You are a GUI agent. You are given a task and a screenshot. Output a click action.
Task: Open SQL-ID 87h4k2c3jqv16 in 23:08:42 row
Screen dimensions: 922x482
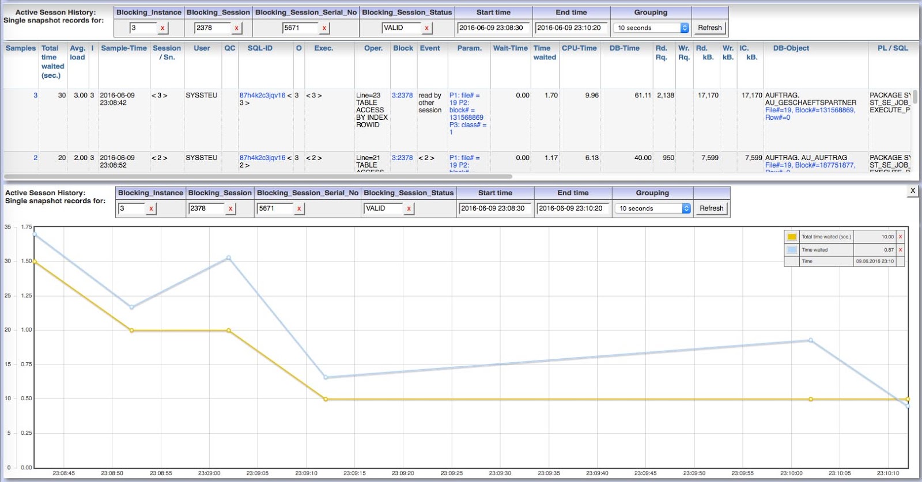click(262, 96)
